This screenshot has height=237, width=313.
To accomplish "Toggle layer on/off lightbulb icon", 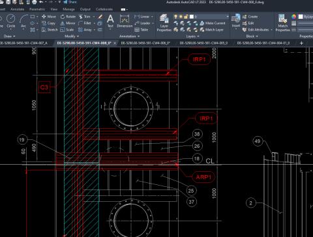I will pos(175,16).
